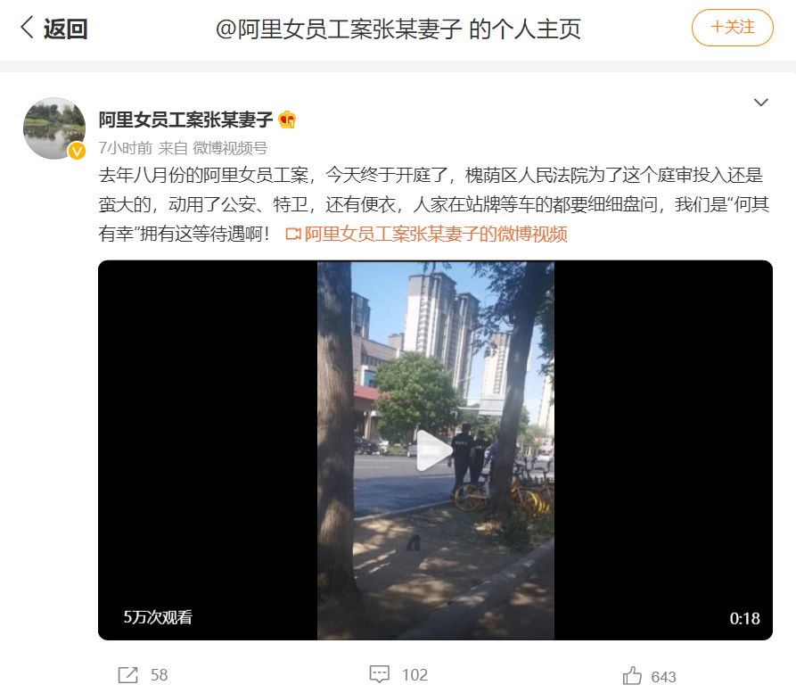The width and height of the screenshot is (796, 693).
Task: Click the yellow verified V badge
Action: pos(77,151)
